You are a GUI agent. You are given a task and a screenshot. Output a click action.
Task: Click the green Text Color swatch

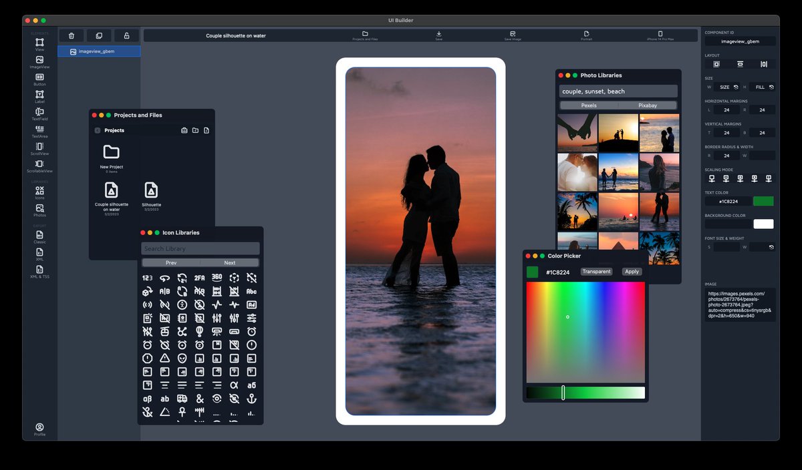(x=763, y=201)
